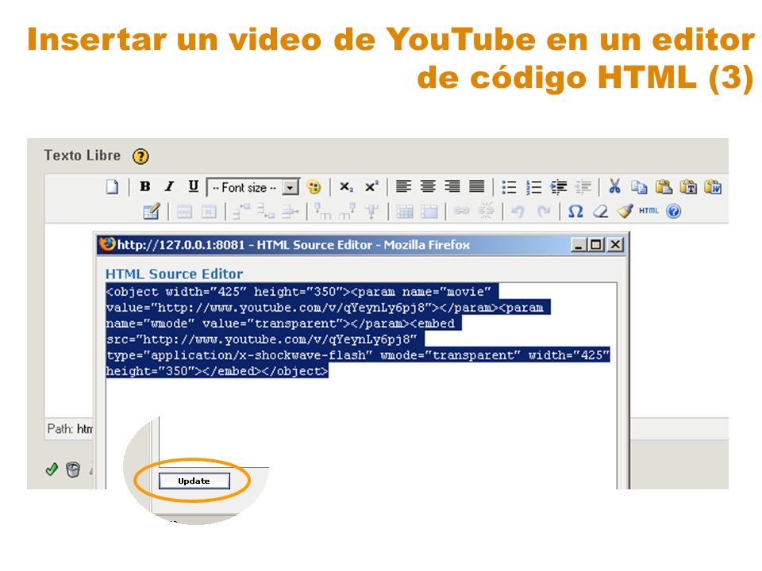The width and height of the screenshot is (762, 571).
Task: Open table cell properties icon
Action: 209,212
